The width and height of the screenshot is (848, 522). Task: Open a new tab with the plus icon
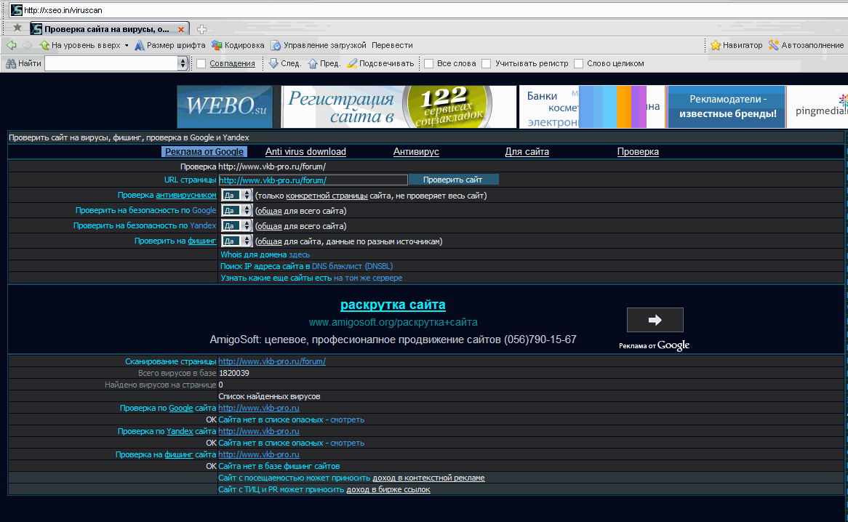pos(201,29)
